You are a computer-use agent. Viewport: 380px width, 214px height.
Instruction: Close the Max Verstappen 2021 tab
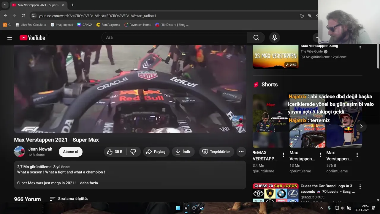tap(64, 5)
